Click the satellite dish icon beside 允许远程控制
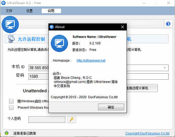Viewport: 175px width, 137px height. [x=11, y=39]
